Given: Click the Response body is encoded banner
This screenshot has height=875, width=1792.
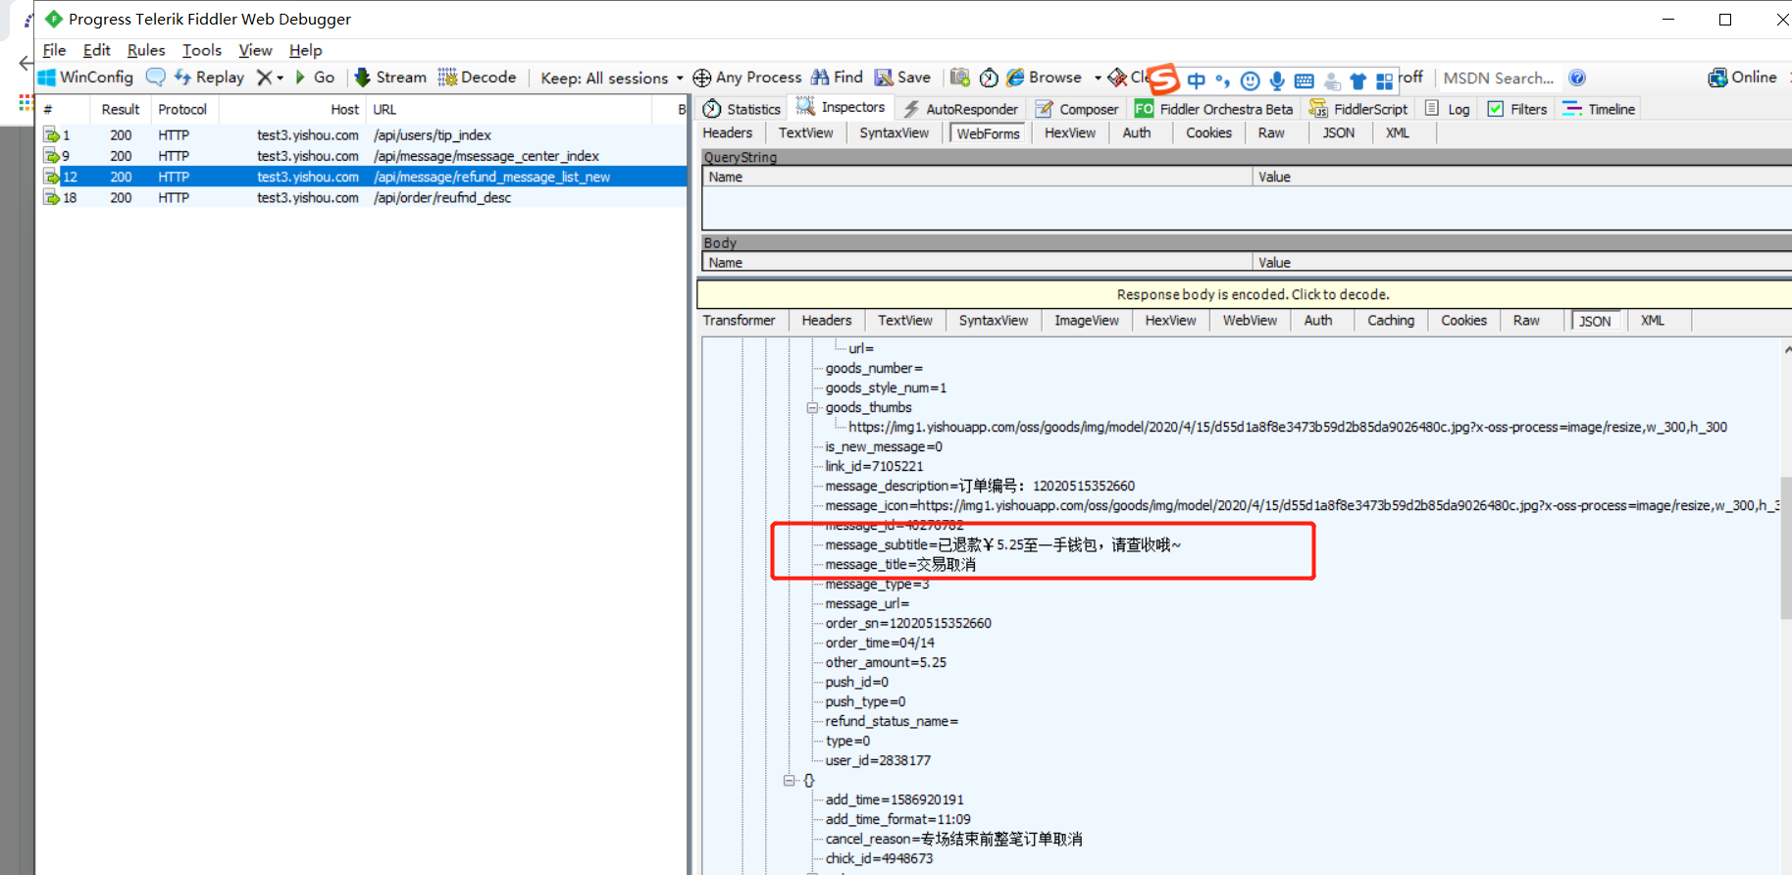Looking at the screenshot, I should 1244,294.
